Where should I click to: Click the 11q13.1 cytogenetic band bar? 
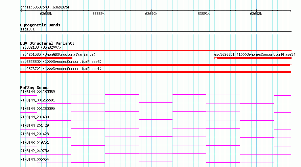tap(156, 33)
